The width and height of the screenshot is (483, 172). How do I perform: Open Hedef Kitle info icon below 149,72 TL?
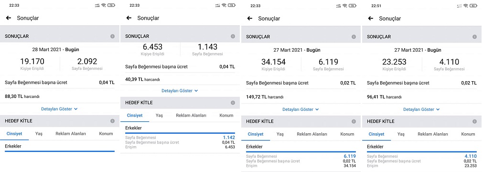click(x=354, y=121)
